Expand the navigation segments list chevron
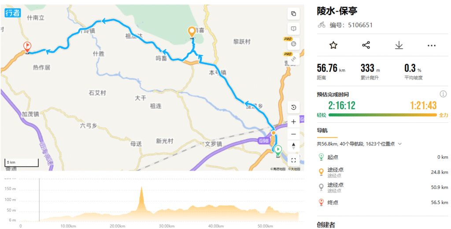The width and height of the screenshot is (451, 229). tap(400, 144)
